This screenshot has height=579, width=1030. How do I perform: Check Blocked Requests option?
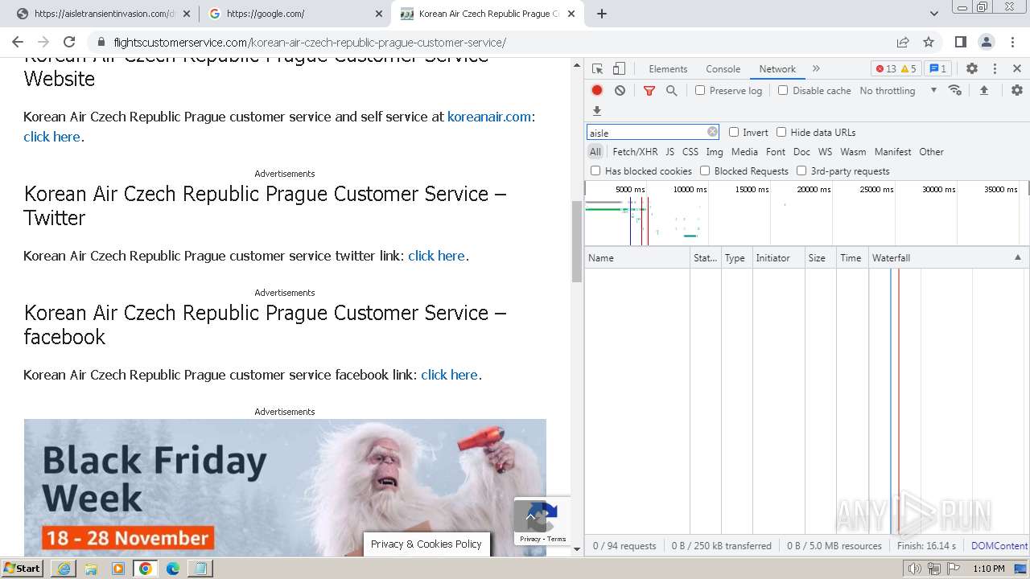pyautogui.click(x=705, y=170)
